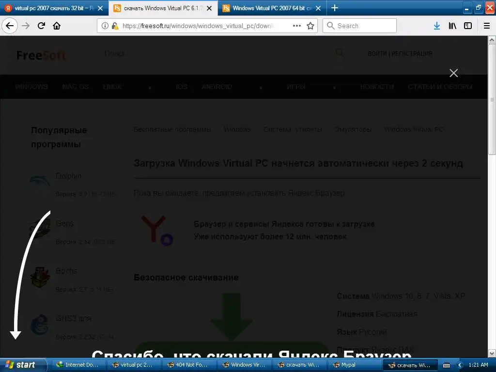Open the MAC OS navigation item
Screen dimensions: 496x372
click(x=75, y=87)
